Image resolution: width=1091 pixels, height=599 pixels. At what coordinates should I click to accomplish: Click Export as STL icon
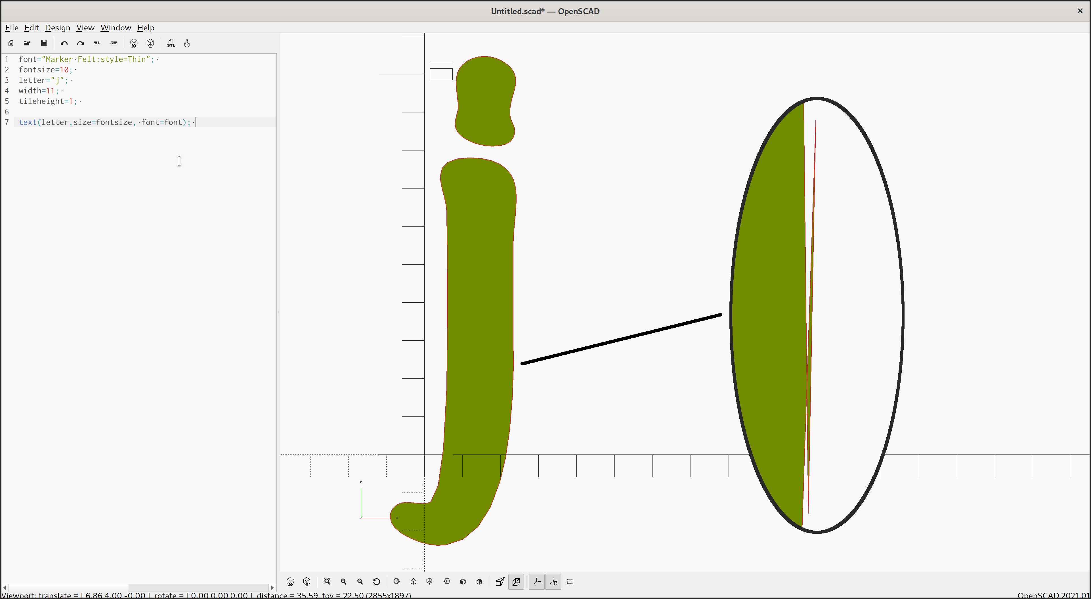[x=171, y=43]
